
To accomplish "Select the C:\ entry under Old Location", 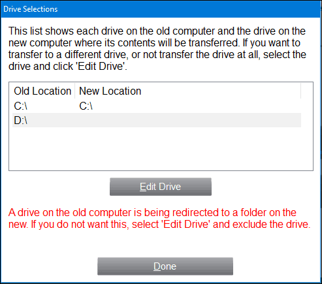I will [21, 106].
